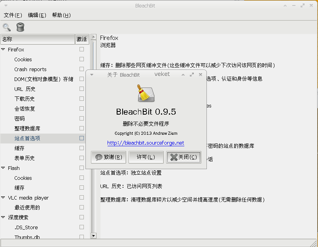
Task: Click the 许可(L) license button
Action: point(146,157)
